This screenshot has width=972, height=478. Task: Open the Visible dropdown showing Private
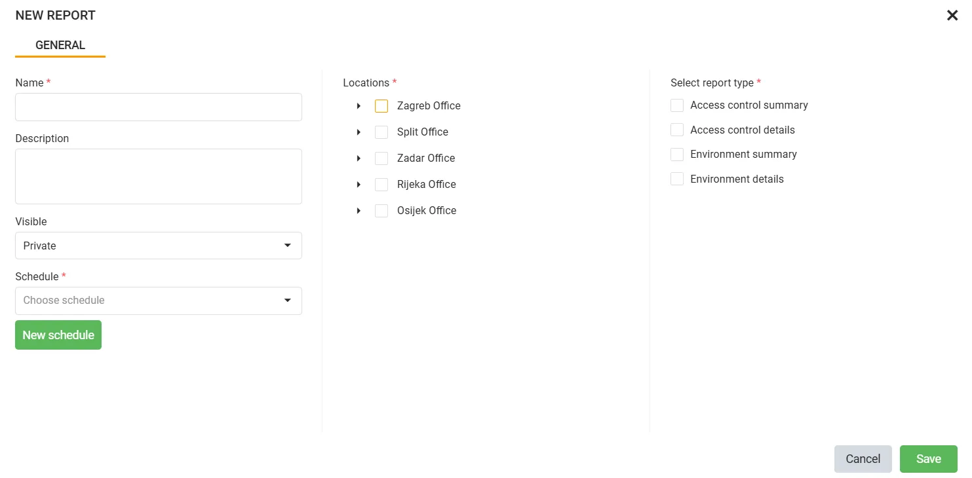click(159, 246)
